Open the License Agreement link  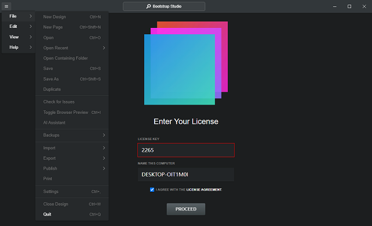(x=204, y=189)
